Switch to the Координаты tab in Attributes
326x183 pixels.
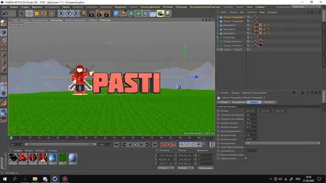[239, 102]
